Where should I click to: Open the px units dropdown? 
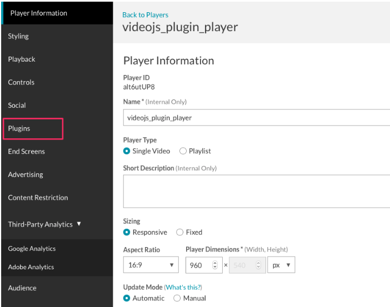(x=281, y=265)
